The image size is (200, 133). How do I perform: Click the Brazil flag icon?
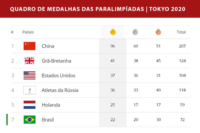[x=29, y=120]
